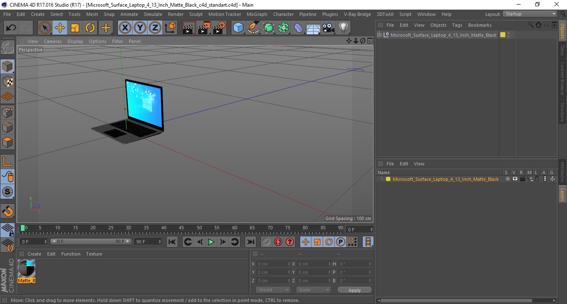Open the Simulate menu

pos(153,14)
